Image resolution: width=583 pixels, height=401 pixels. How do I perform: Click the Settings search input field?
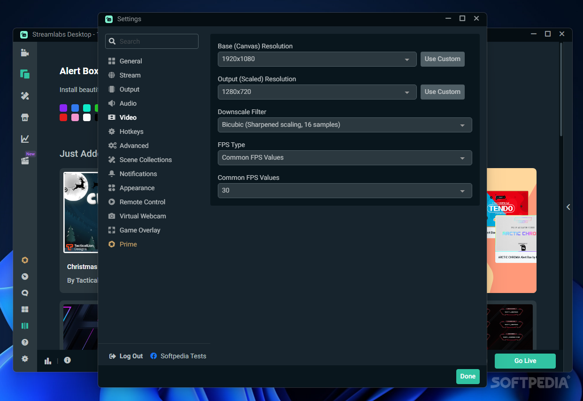pyautogui.click(x=152, y=41)
